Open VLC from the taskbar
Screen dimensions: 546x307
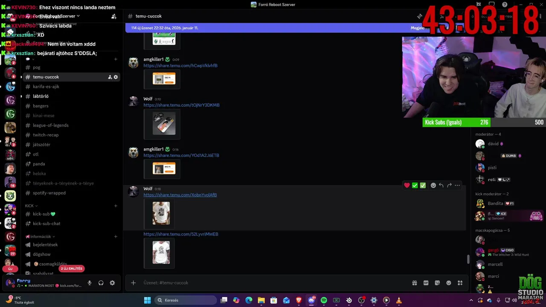pyautogui.click(x=399, y=300)
